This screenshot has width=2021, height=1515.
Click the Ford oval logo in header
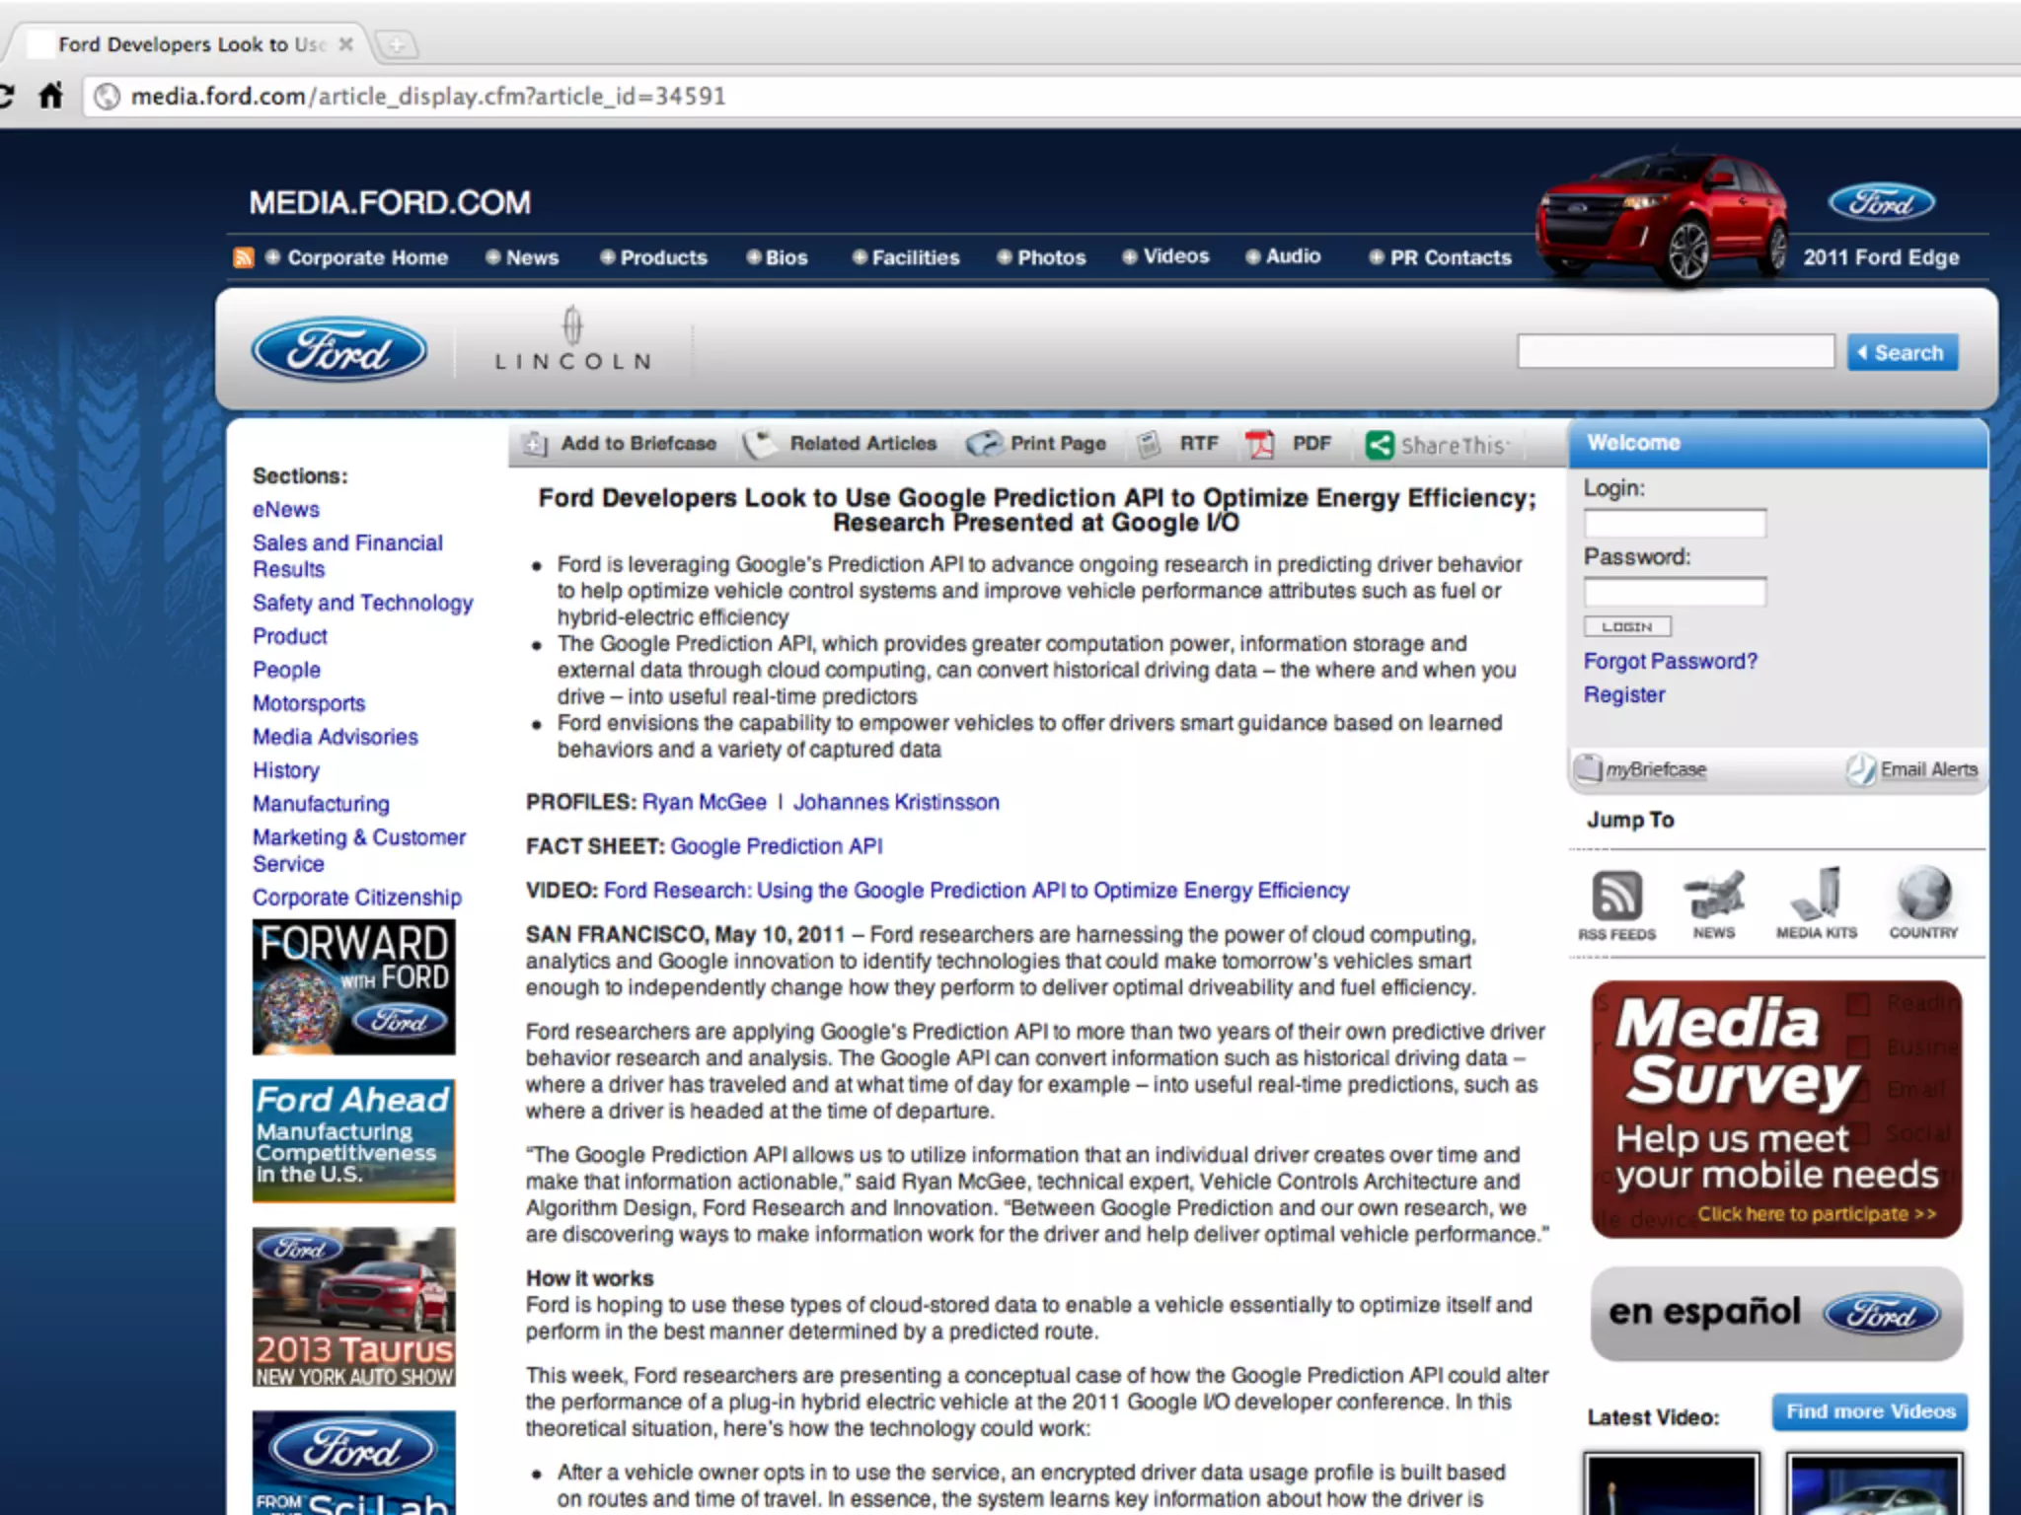coord(339,350)
